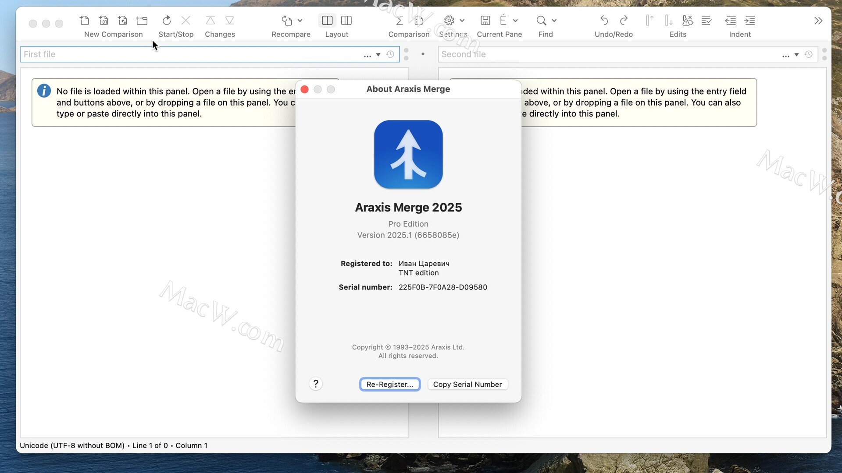842x473 pixels.
Task: Click the Re-Register... button
Action: tap(390, 384)
